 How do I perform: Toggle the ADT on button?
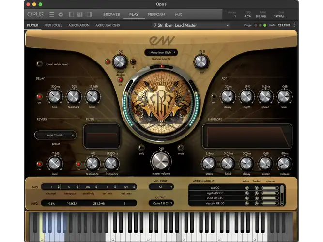click(214, 96)
